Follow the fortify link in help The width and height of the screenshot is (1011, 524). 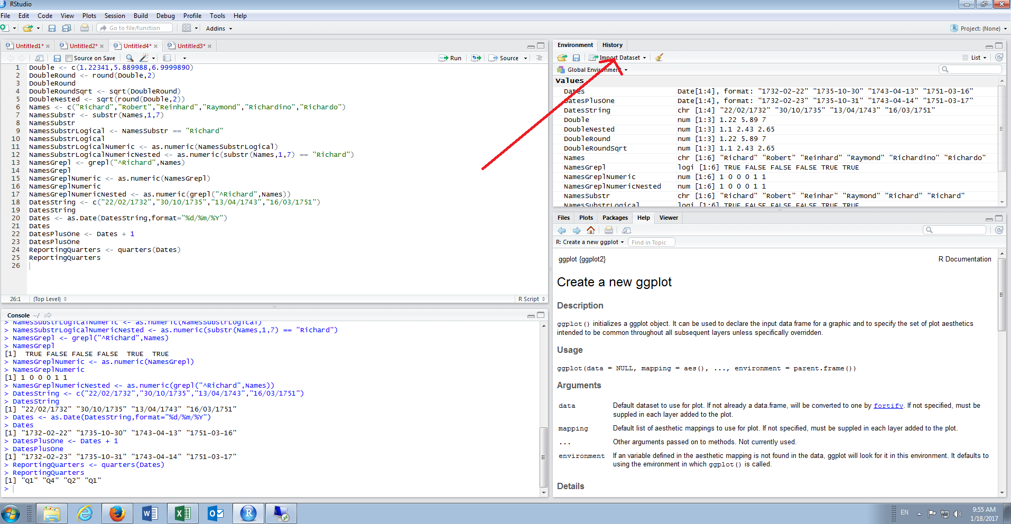pos(888,406)
